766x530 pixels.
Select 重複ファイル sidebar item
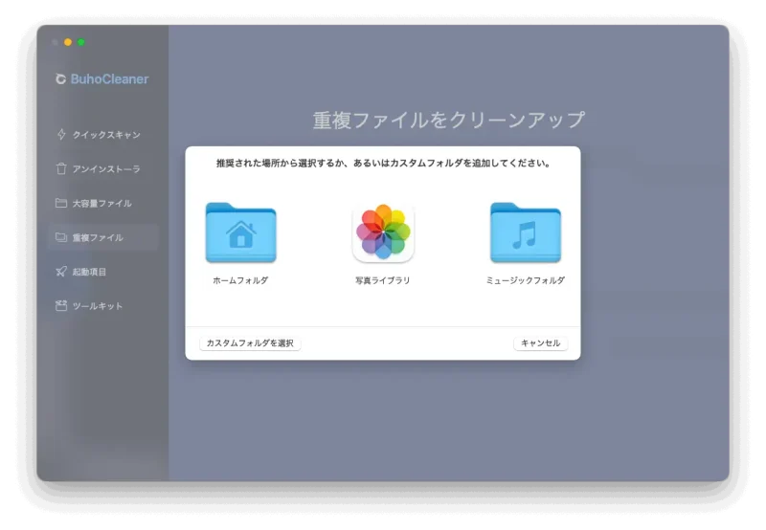(x=103, y=237)
